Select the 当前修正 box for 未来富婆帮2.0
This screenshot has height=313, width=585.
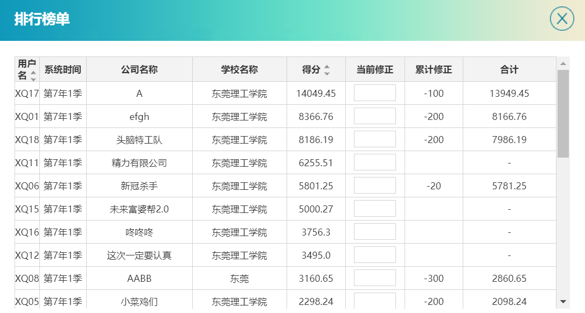tap(374, 209)
